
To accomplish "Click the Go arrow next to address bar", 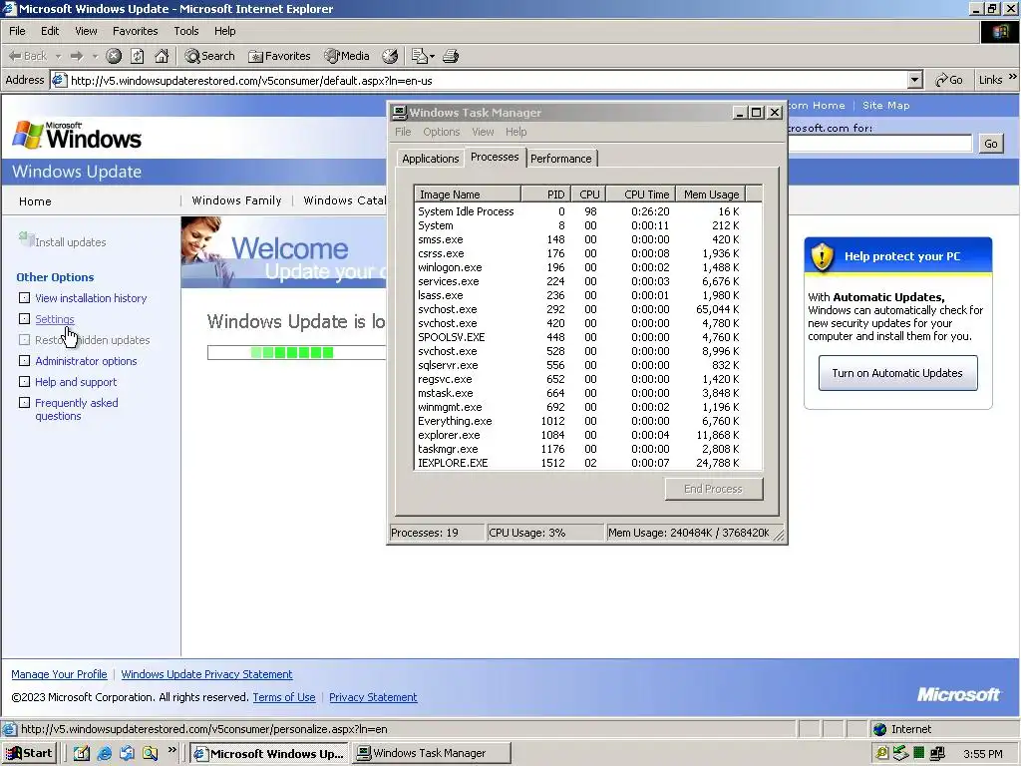I will [x=949, y=80].
